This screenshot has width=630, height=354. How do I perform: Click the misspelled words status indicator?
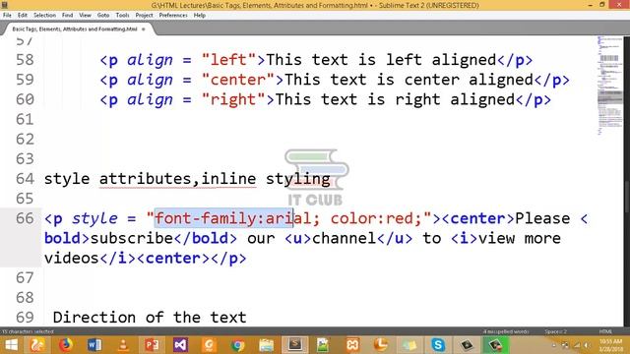[506, 331]
